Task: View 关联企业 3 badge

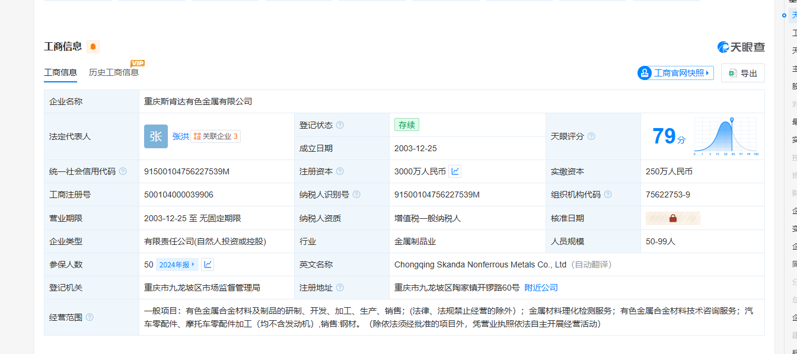Action: tap(216, 136)
